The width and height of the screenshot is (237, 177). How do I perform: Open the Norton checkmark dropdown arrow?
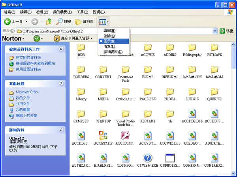coord(42,39)
